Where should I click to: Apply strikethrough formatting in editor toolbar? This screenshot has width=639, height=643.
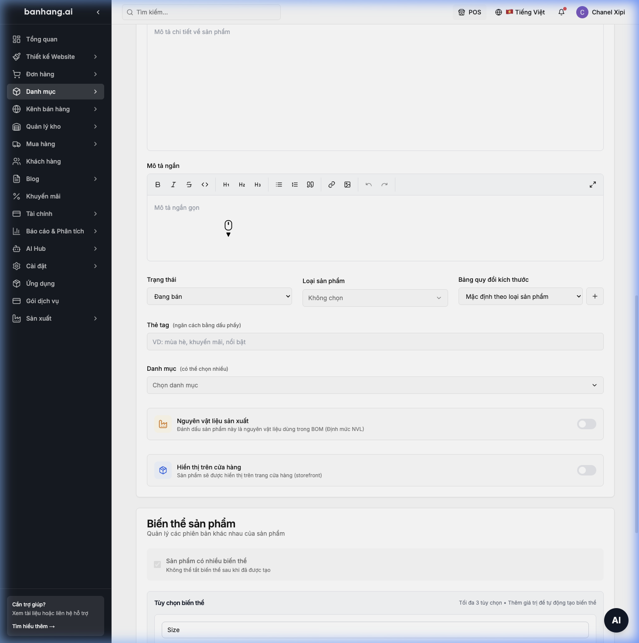click(x=189, y=185)
